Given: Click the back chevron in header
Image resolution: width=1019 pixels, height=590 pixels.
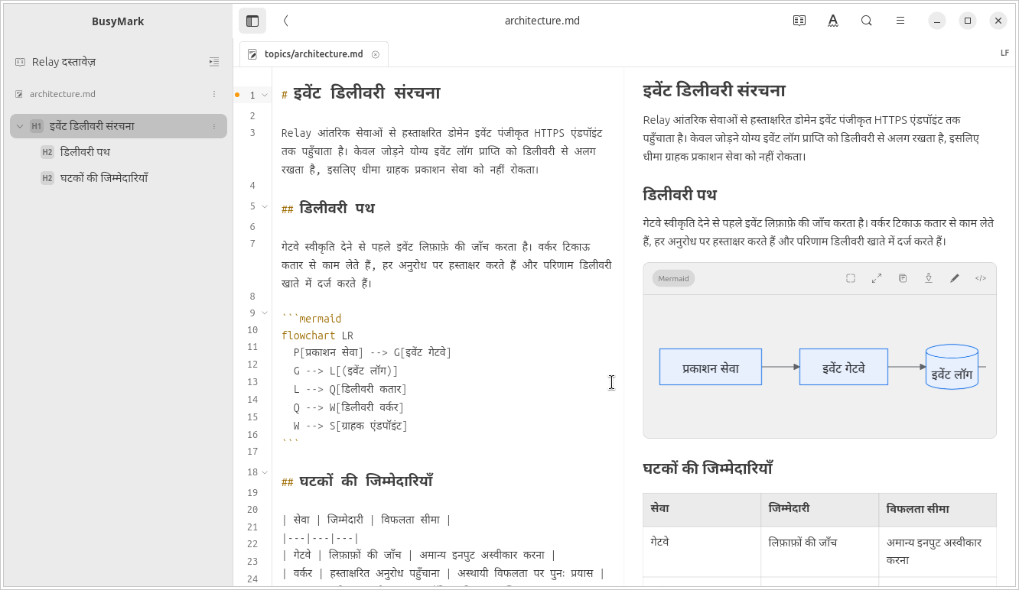Looking at the screenshot, I should click(285, 21).
